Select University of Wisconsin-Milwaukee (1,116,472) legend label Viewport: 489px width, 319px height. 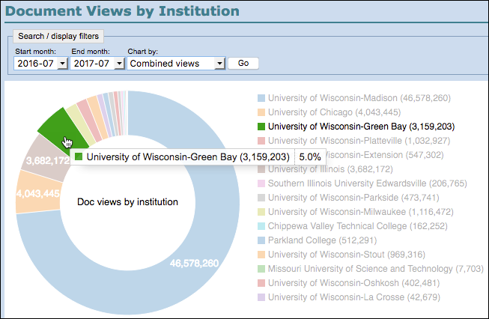click(x=360, y=212)
